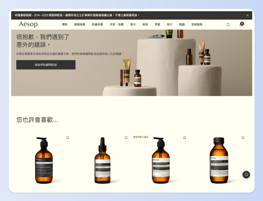
Task: View the shampoo pump bottle product image
Action: [x=44, y=160]
